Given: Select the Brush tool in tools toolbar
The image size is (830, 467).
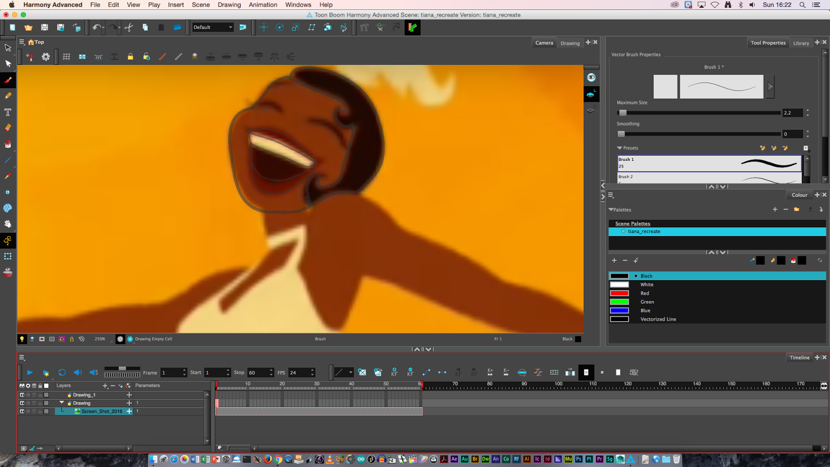Looking at the screenshot, I should pos(8,80).
